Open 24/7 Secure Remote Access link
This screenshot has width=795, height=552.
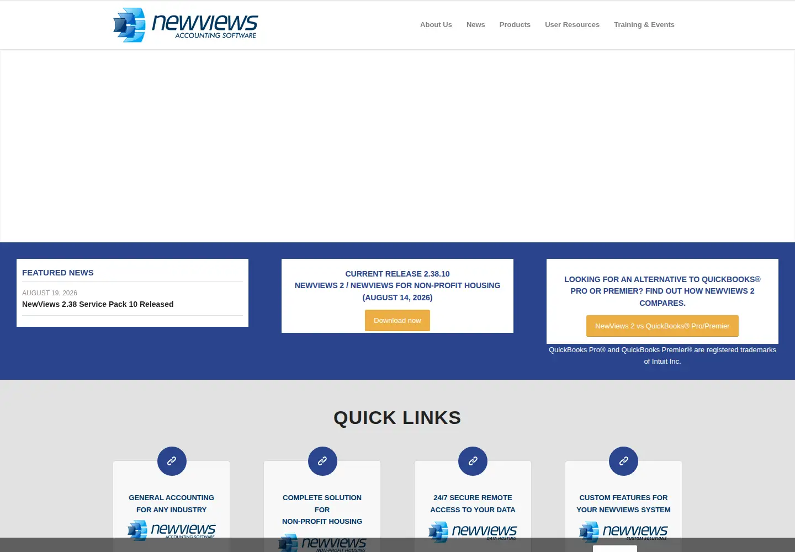point(473,503)
